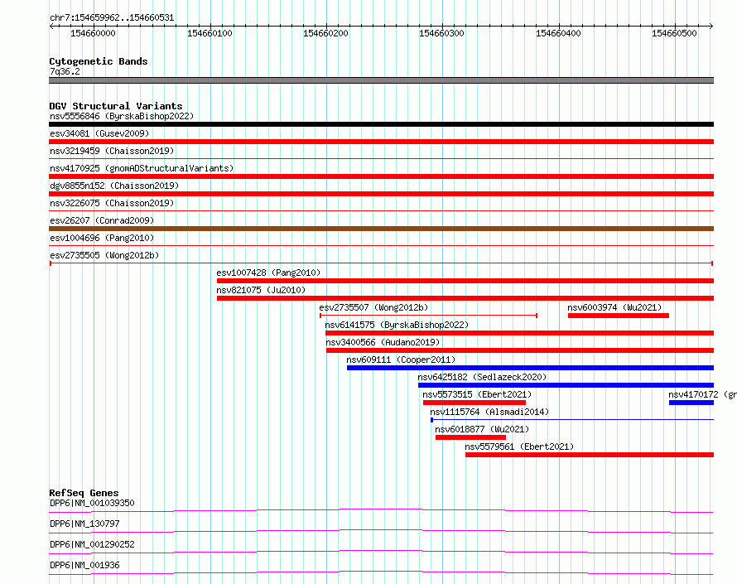Open esv1007428 (Pang2010) variant label

268,273
